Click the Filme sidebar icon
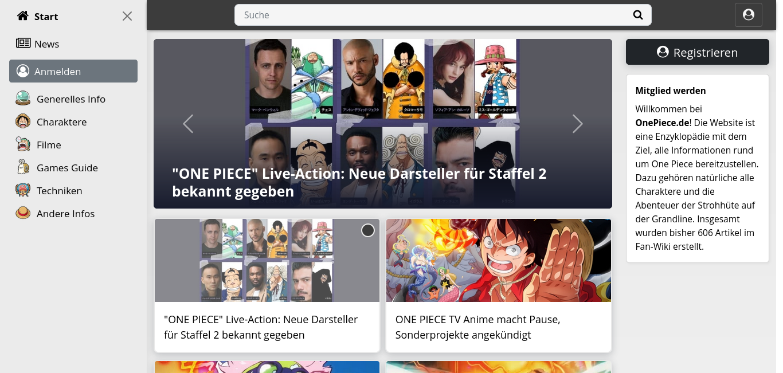The image size is (783, 373). click(x=23, y=144)
